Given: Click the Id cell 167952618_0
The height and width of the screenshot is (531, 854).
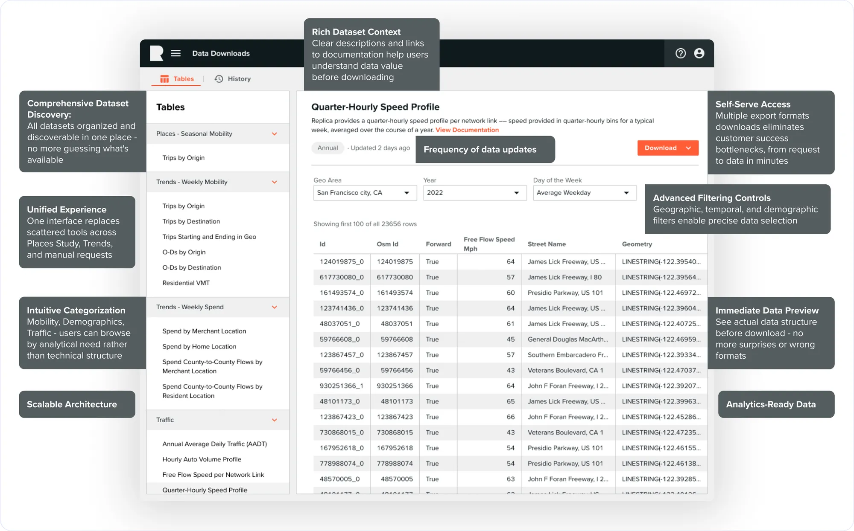Looking at the screenshot, I should 342,448.
